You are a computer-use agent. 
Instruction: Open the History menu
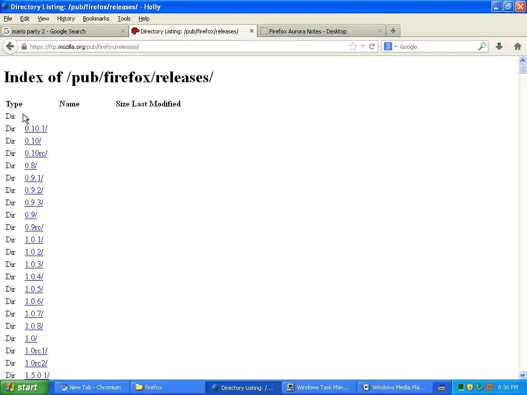point(65,19)
